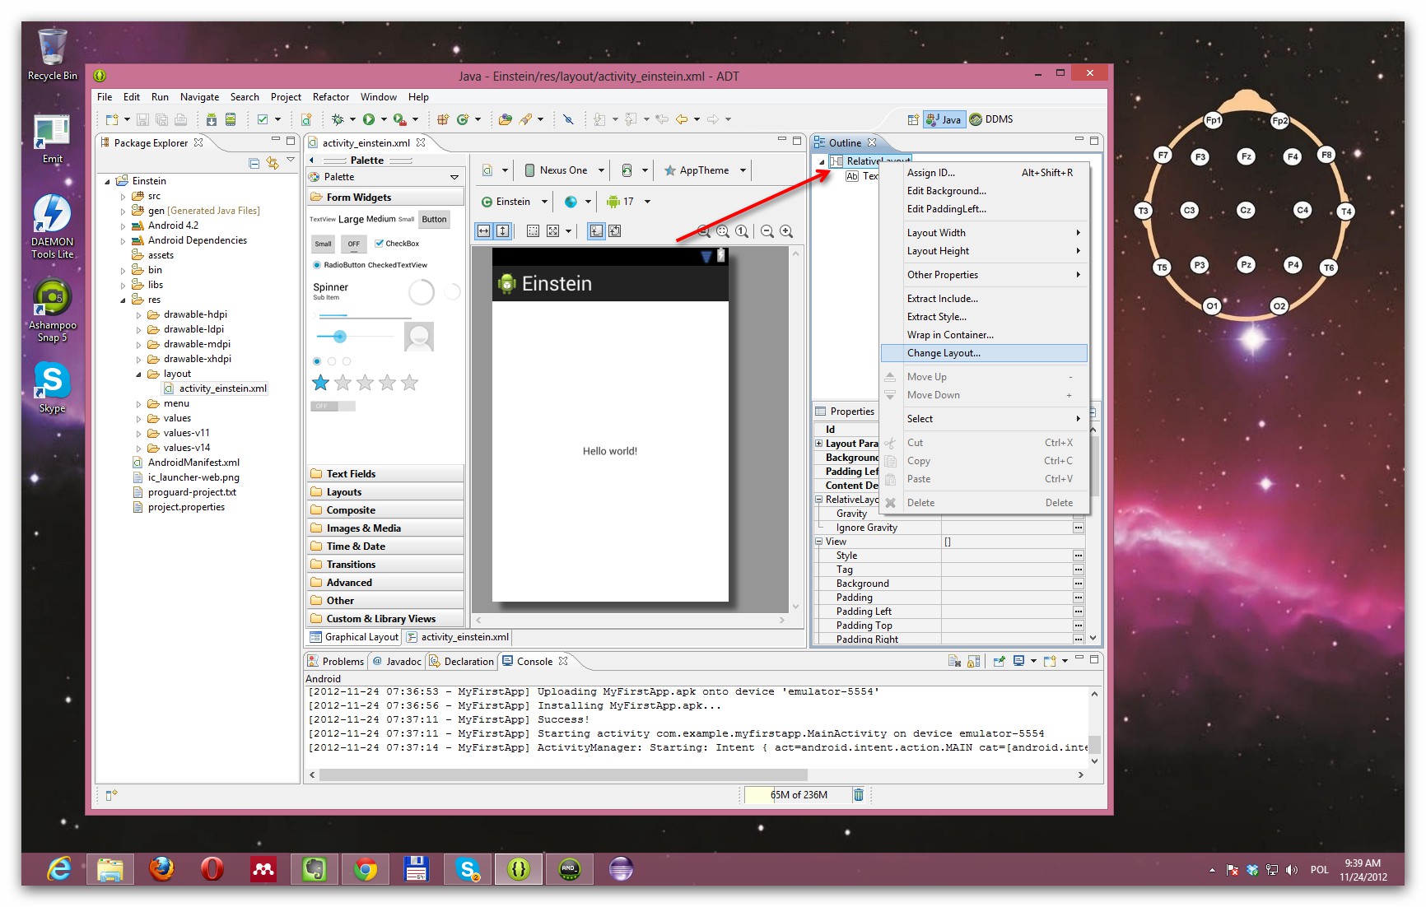The image size is (1426, 907).
Task: Click the Zoom In magnifier icon
Action: (786, 231)
